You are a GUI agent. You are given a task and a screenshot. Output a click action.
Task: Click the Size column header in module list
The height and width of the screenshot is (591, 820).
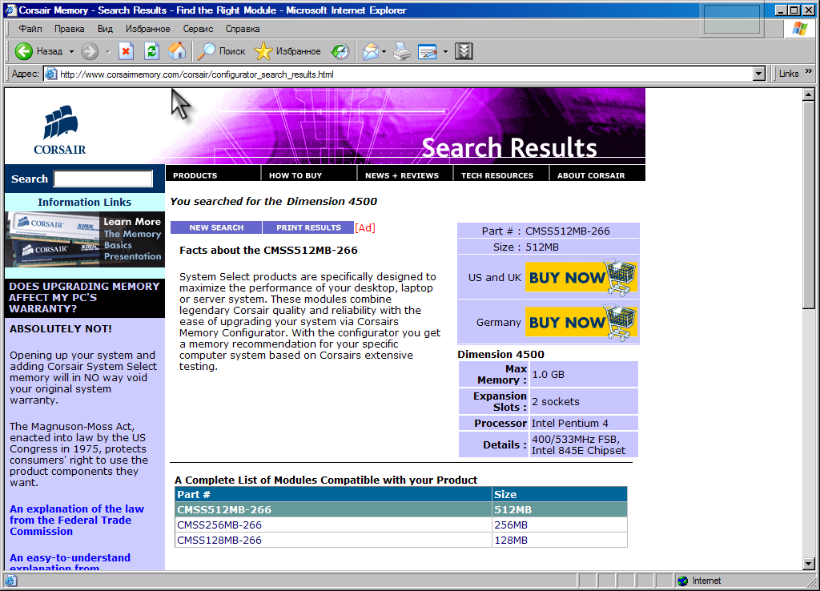pyautogui.click(x=560, y=494)
